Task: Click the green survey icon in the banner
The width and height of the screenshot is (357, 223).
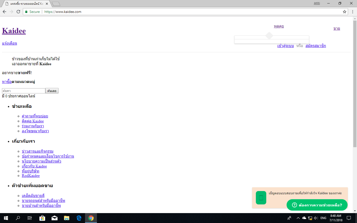Action: [x=261, y=198]
